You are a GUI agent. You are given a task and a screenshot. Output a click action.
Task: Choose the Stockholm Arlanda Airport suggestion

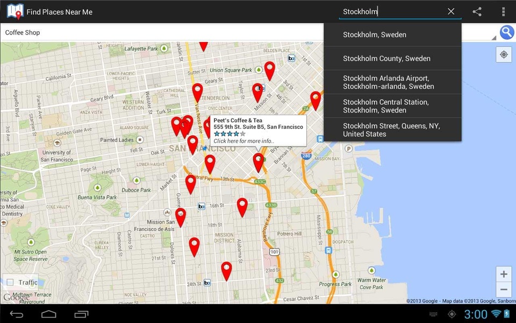[392, 82]
